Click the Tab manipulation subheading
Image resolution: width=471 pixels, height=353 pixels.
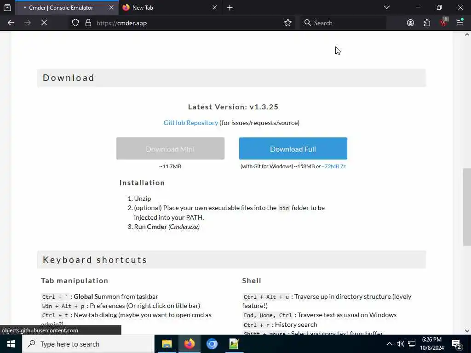[75, 281]
